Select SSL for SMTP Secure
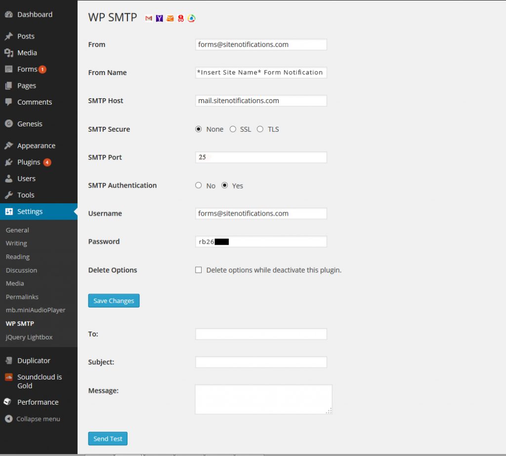 point(233,129)
